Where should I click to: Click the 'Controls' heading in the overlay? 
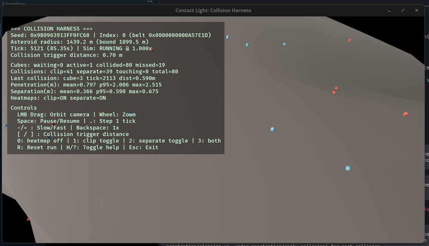pyautogui.click(x=24, y=108)
